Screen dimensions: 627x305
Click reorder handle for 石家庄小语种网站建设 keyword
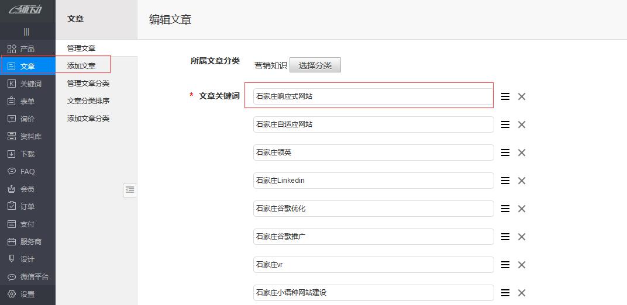tap(505, 293)
